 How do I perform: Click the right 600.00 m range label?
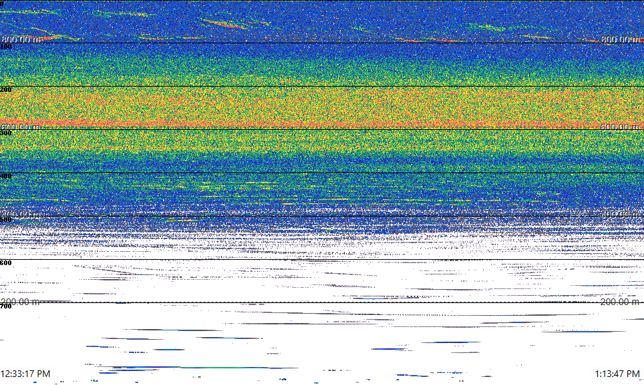click(x=621, y=127)
